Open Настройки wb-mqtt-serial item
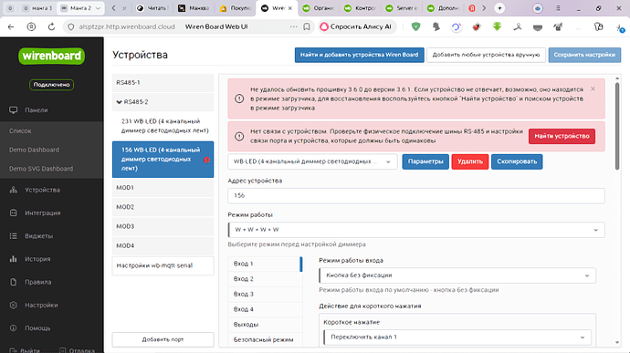Screen dimensions: 630x353 point(163,265)
